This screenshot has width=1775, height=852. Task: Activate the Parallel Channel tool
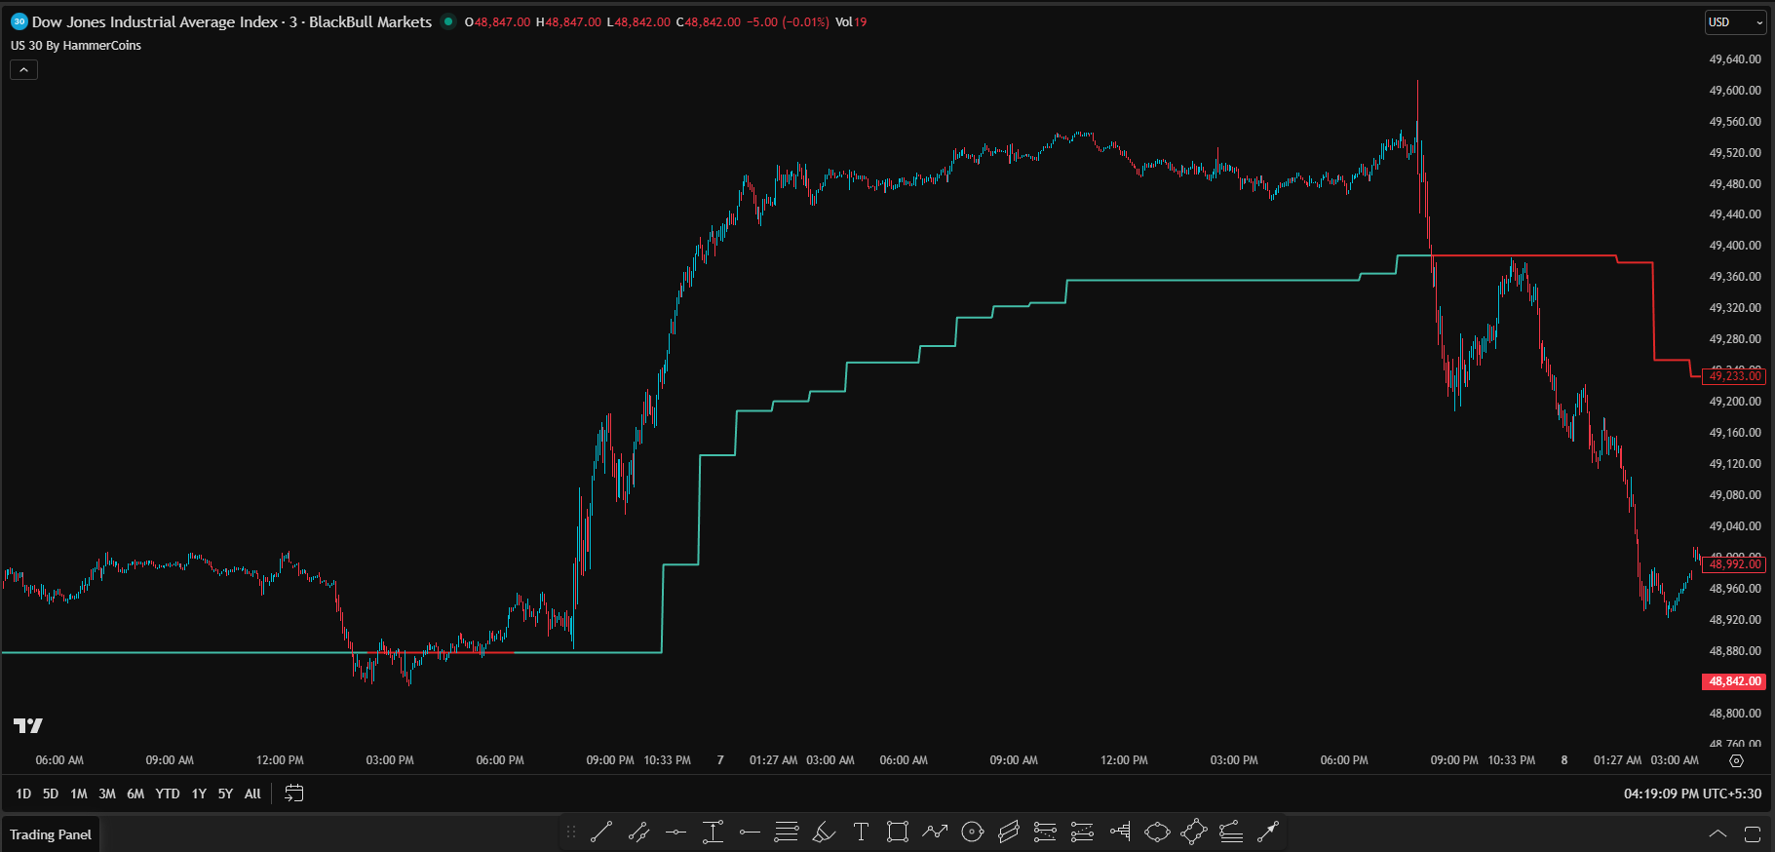pos(1009,832)
